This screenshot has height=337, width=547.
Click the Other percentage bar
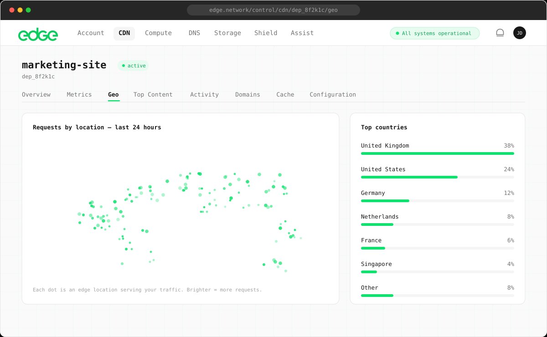coord(438,296)
